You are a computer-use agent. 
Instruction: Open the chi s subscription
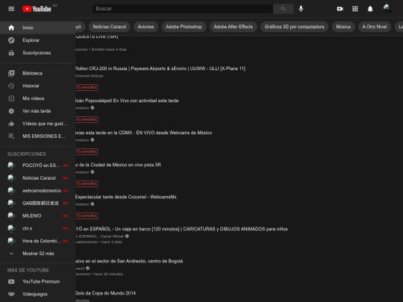pos(37,228)
